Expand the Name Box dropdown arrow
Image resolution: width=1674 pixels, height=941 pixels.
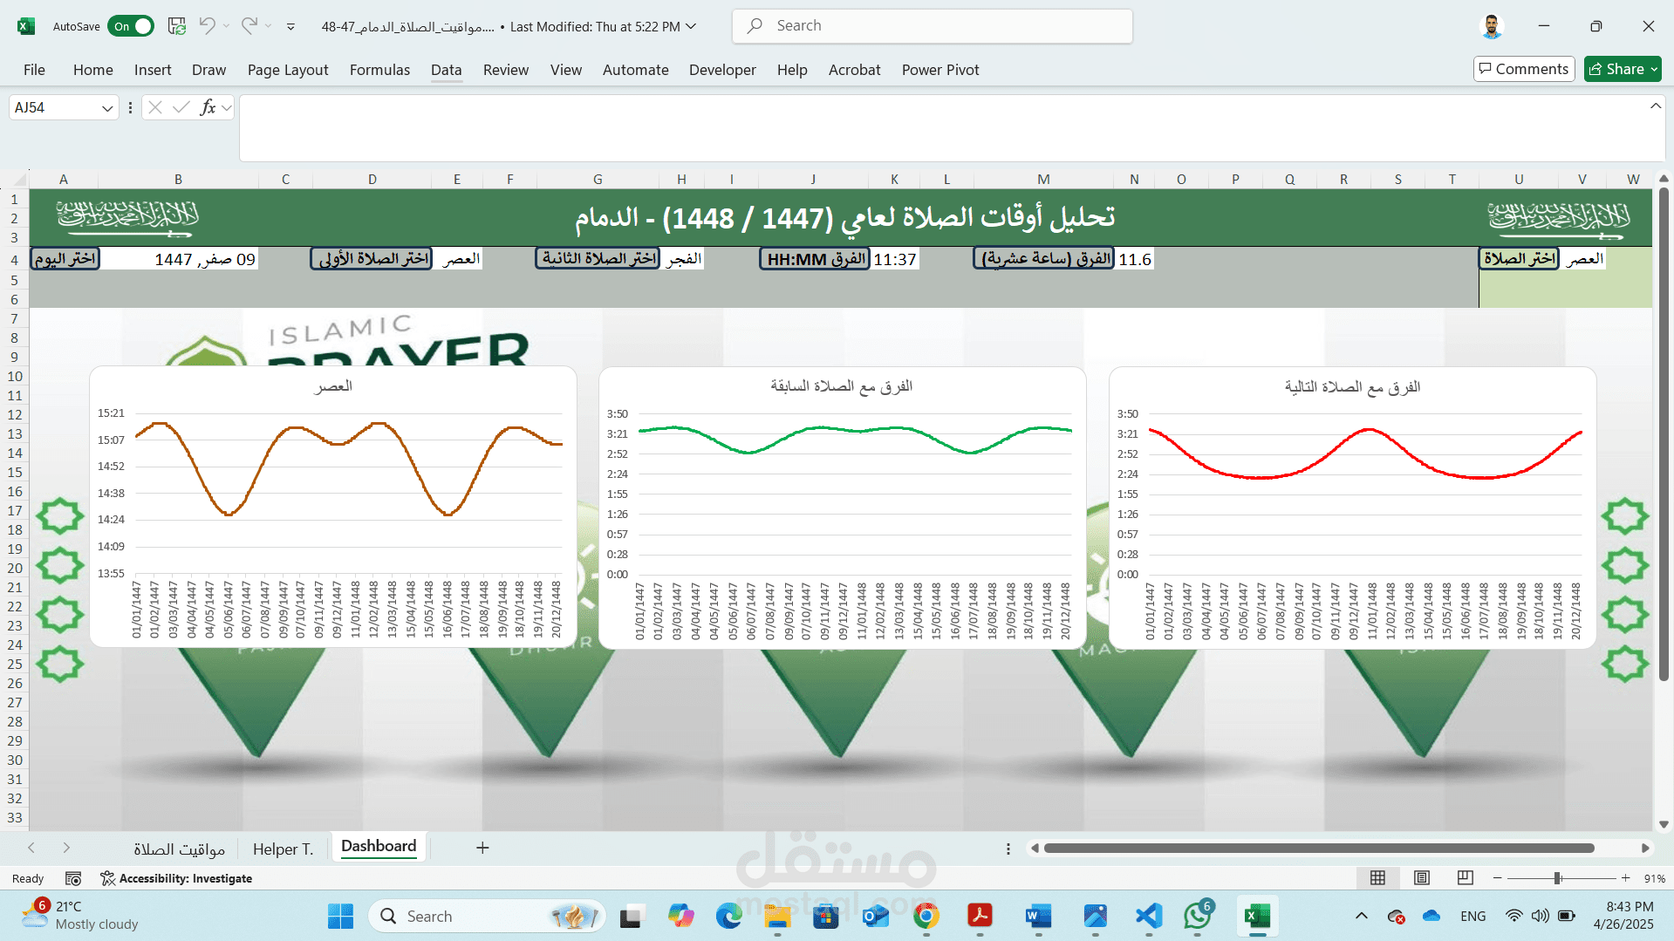point(107,108)
